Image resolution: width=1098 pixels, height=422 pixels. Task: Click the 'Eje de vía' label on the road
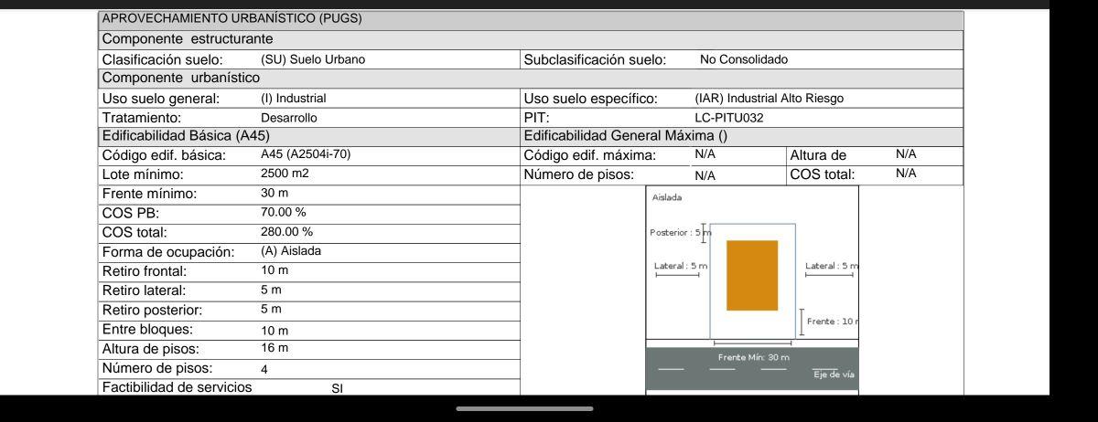coord(834,374)
